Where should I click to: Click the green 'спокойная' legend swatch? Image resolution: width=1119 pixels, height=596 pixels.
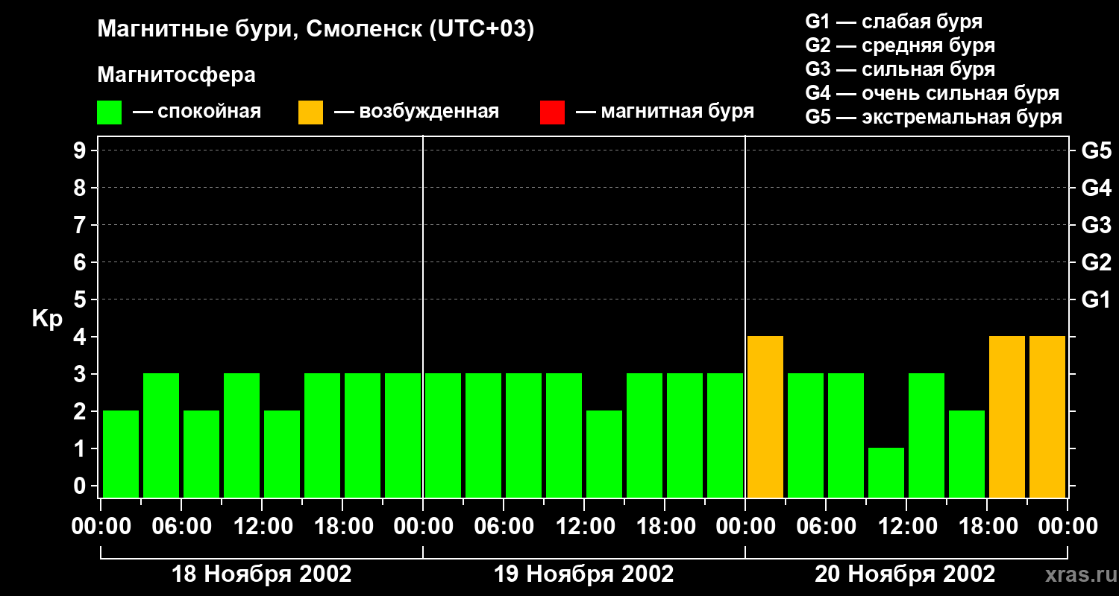109,112
